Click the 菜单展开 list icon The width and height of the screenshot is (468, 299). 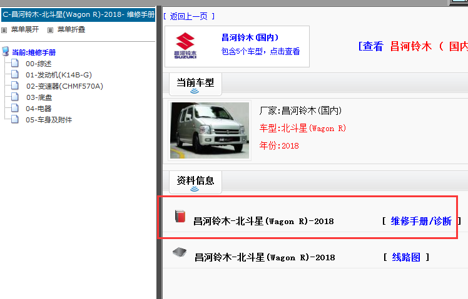[x=4, y=30]
